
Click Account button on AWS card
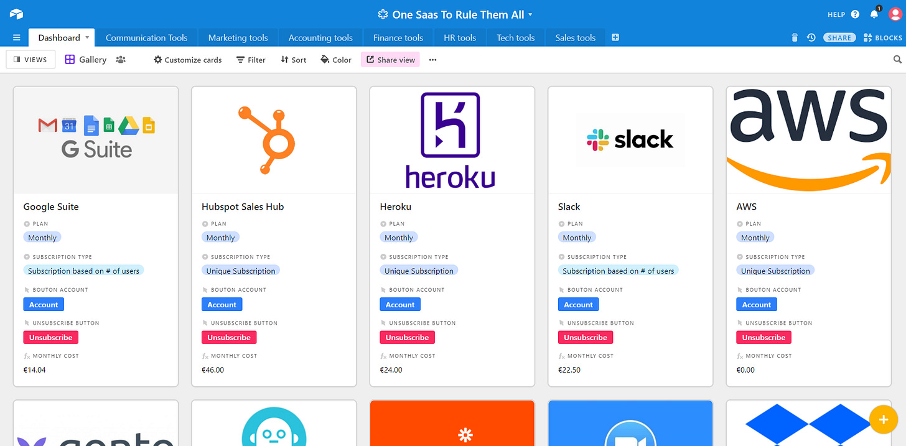[x=757, y=305]
